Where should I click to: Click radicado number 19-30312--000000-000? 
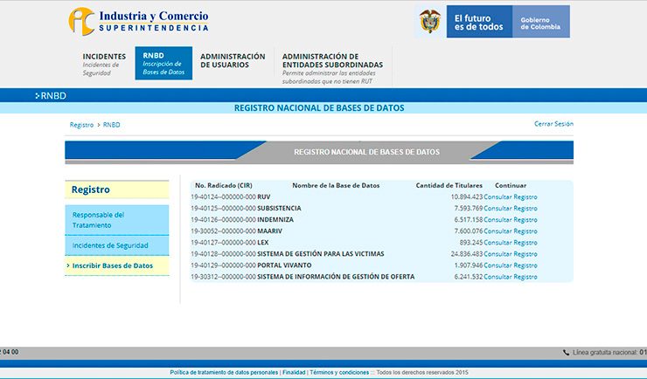pyautogui.click(x=223, y=277)
